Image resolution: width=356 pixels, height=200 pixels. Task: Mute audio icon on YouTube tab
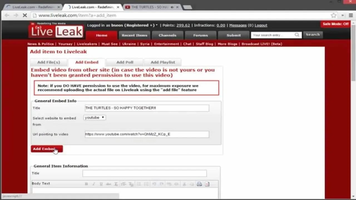(172, 7)
